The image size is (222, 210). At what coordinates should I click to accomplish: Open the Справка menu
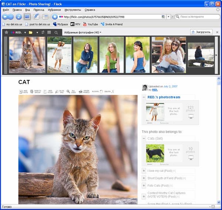click(90, 10)
